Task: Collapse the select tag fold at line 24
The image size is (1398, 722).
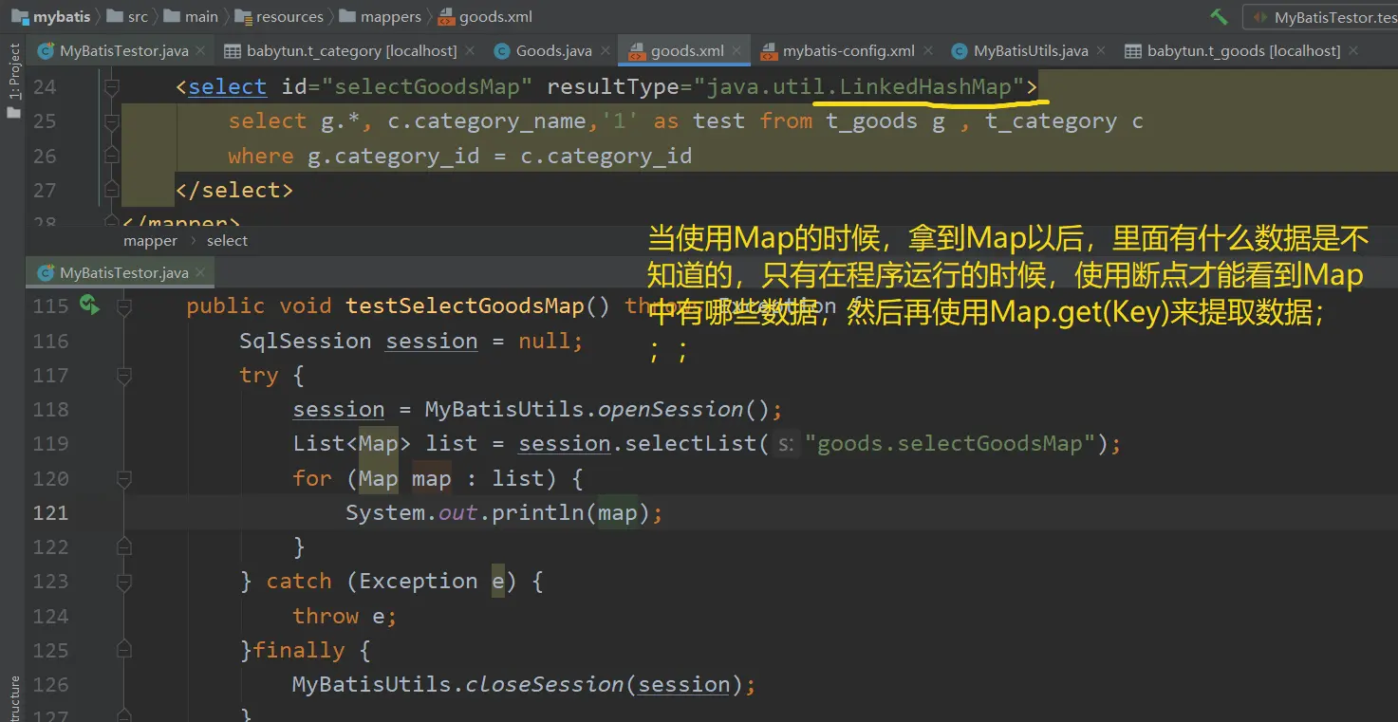Action: pyautogui.click(x=111, y=87)
